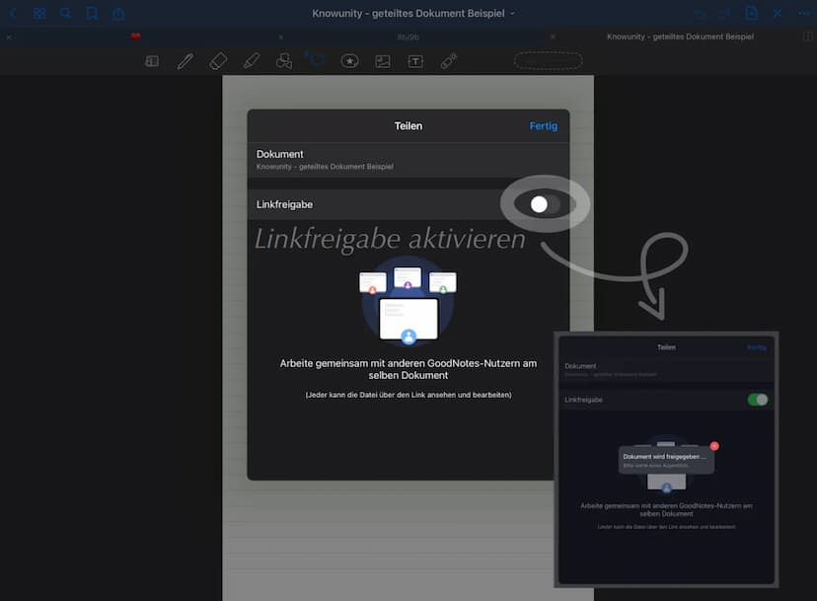Image resolution: width=817 pixels, height=601 pixels.
Task: Select the Laser pointer tool
Action: [449, 61]
